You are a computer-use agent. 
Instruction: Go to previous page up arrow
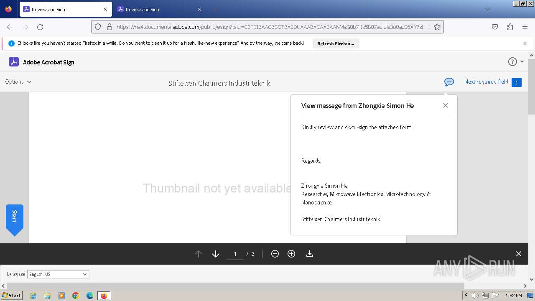pyautogui.click(x=199, y=254)
